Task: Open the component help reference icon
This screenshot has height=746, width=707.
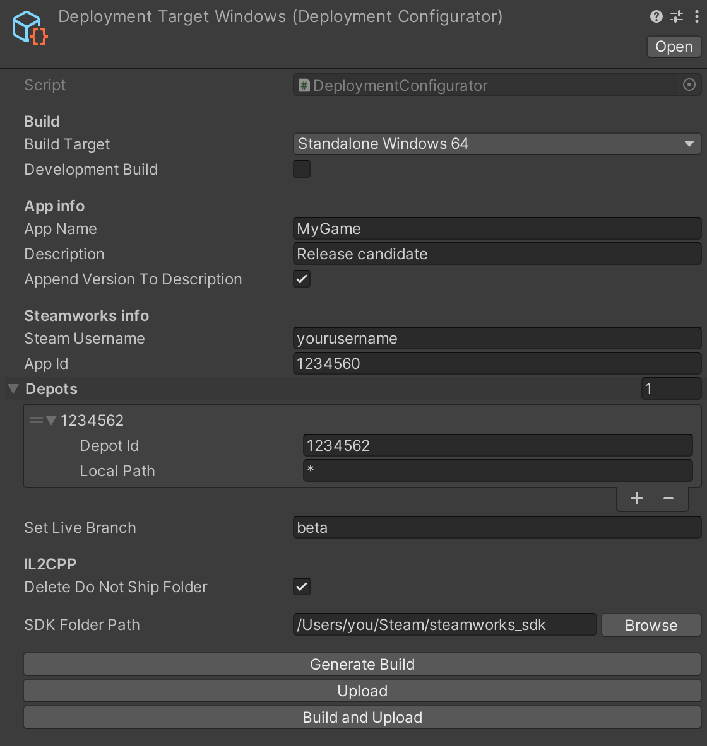Action: tap(656, 16)
